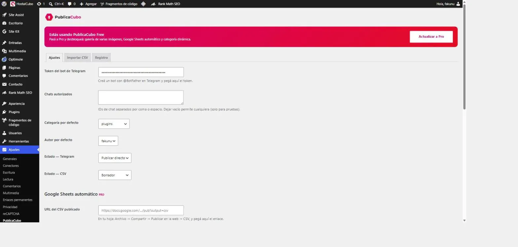Open Privacidad settings submenu
518x247 pixels.
[10, 207]
